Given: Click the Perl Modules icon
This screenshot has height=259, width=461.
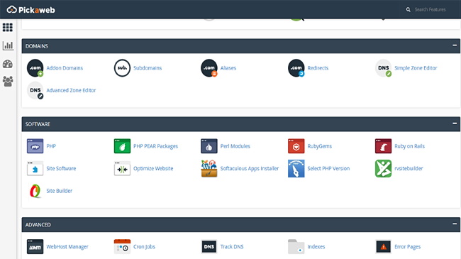Looking at the screenshot, I should click(x=209, y=146).
